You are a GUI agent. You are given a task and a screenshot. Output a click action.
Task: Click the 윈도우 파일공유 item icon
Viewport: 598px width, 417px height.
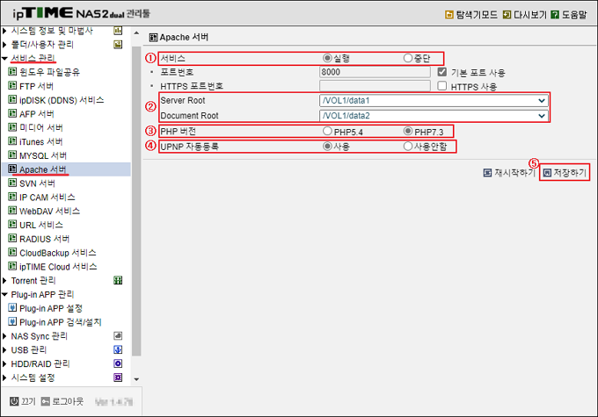(12, 72)
